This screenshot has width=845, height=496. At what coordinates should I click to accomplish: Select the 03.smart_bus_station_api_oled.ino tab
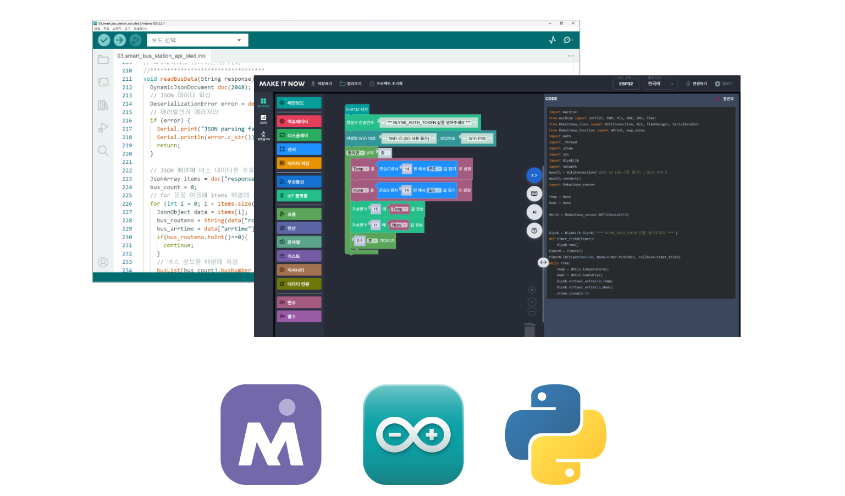tap(161, 56)
